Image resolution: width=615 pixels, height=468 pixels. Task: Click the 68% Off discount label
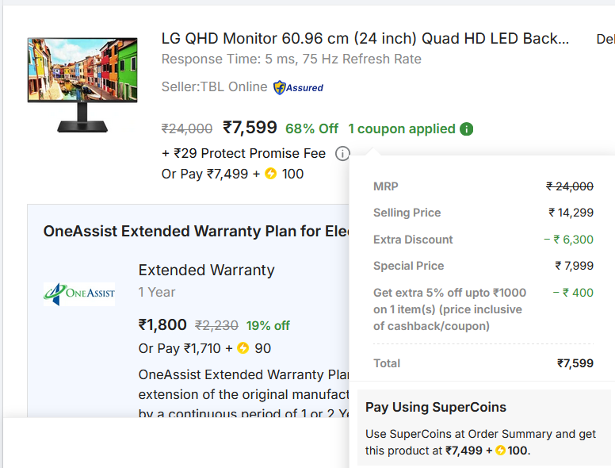(311, 129)
